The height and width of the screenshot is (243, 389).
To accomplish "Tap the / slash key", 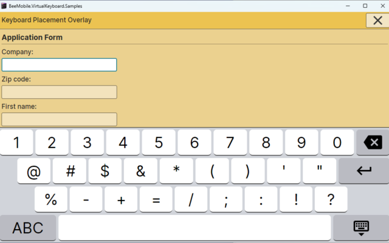I will point(191,199).
